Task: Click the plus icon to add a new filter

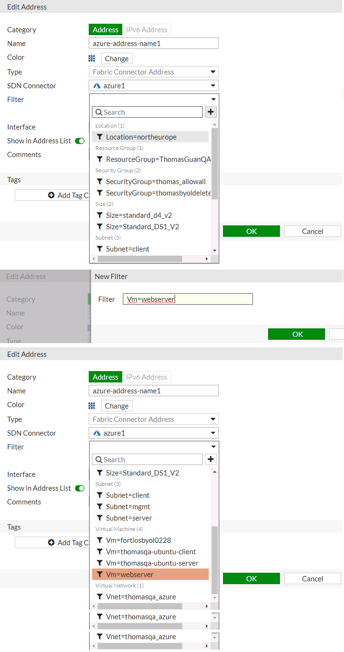Action: (x=211, y=112)
